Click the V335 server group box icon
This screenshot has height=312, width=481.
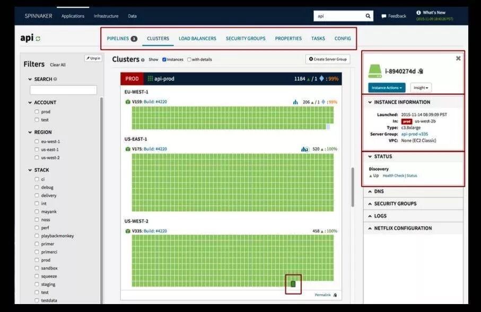point(128,231)
